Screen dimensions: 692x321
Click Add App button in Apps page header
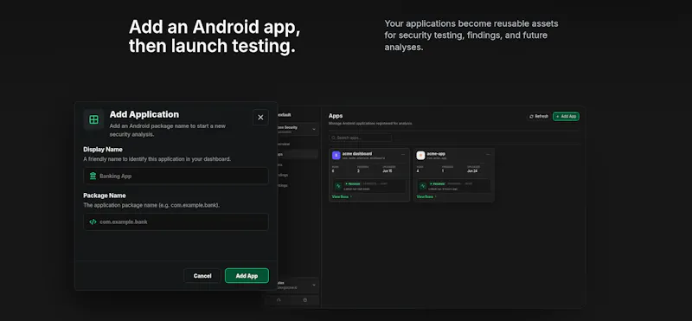point(567,117)
